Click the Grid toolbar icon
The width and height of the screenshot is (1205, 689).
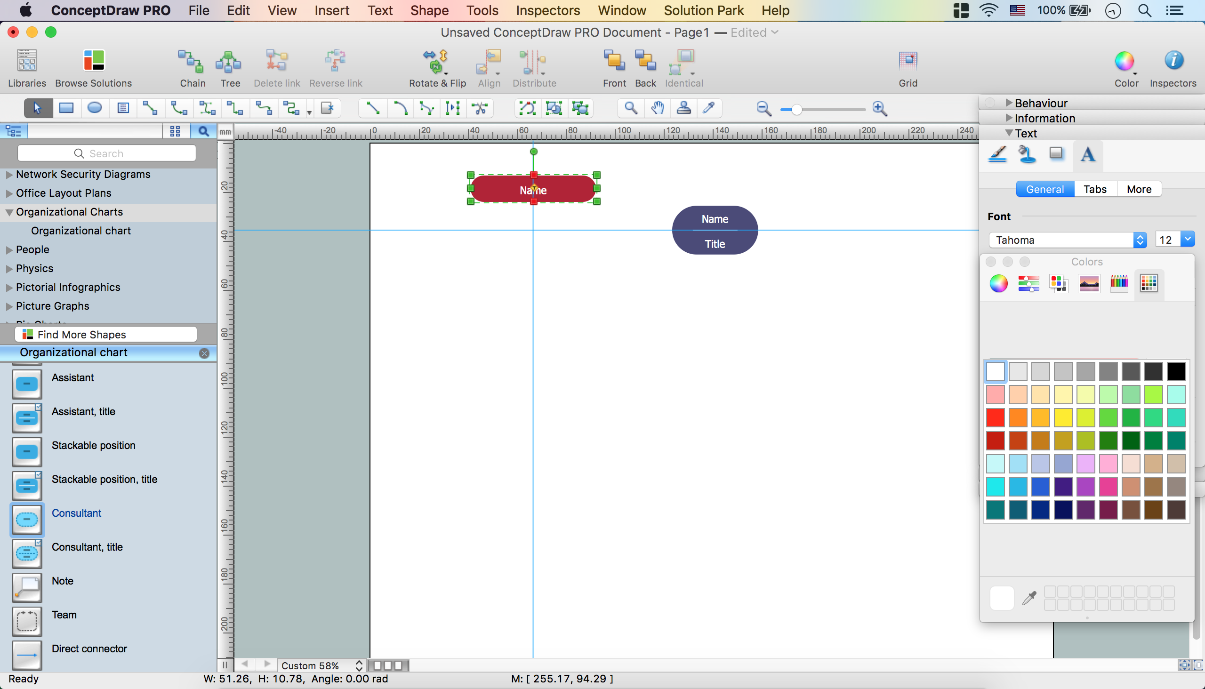click(908, 62)
